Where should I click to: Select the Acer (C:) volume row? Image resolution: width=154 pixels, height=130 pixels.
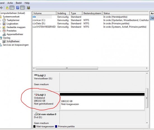click(x=90, y=20)
